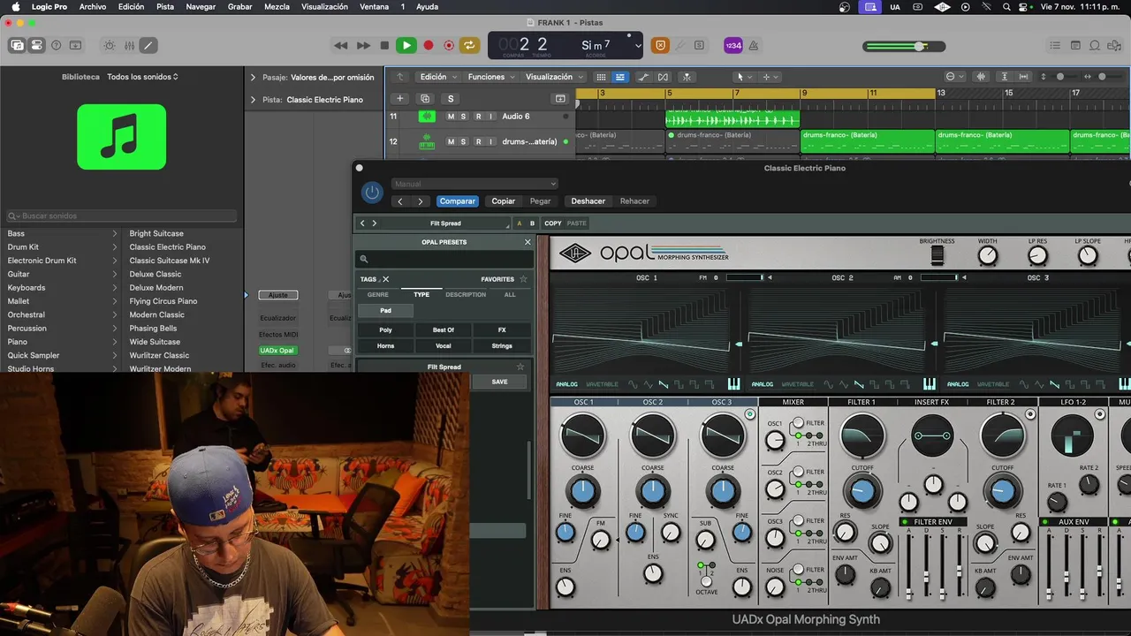Open the pointer tool dropdown
The height and width of the screenshot is (636, 1131).
[744, 77]
